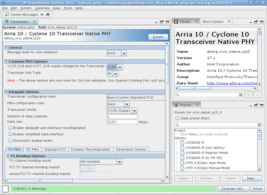The height and width of the screenshot is (195, 267).
Task: Open the TX channel bonding mode dropdown
Action: coord(119,162)
